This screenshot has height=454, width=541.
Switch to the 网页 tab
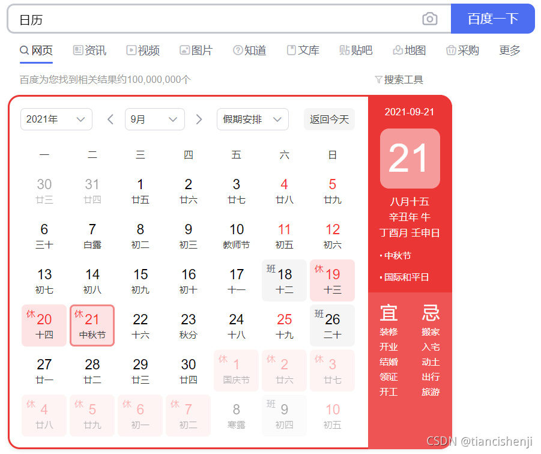pos(36,50)
